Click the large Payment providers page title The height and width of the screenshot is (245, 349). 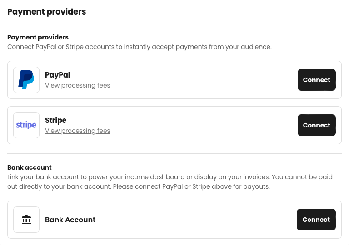pos(46,11)
